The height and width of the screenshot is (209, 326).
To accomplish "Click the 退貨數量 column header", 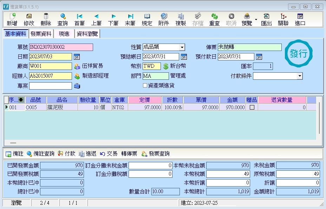I will pyautogui.click(x=282, y=100).
